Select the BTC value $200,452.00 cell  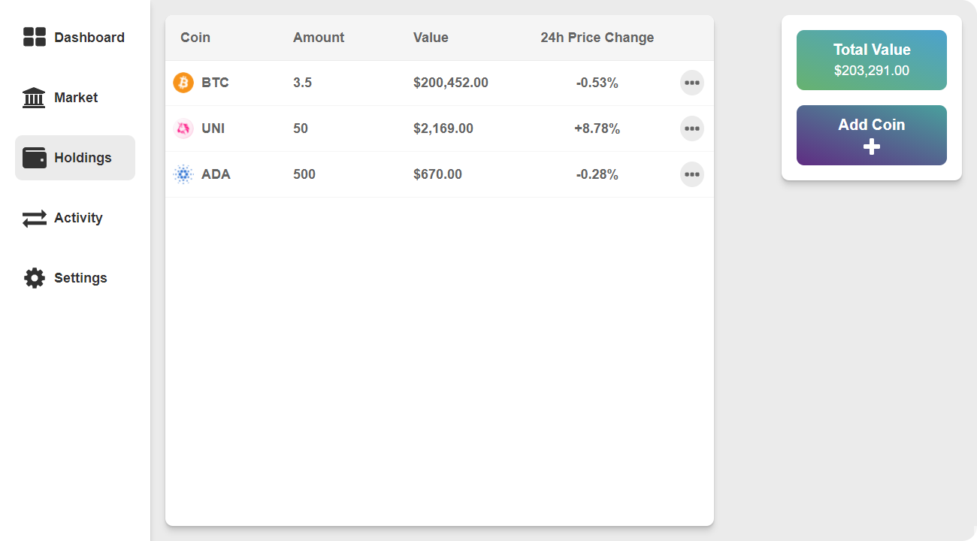point(451,83)
